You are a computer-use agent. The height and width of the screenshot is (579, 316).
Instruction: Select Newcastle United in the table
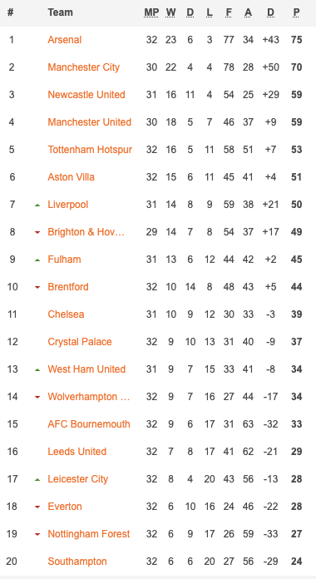pos(86,95)
